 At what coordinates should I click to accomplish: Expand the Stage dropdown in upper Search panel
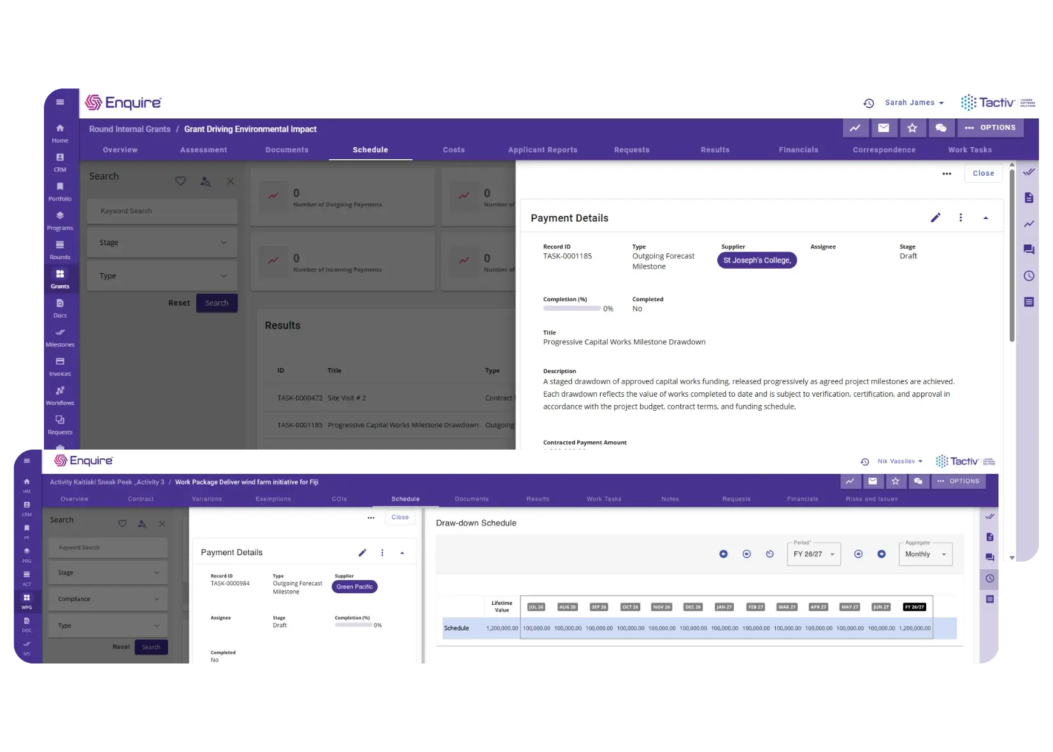click(x=162, y=243)
